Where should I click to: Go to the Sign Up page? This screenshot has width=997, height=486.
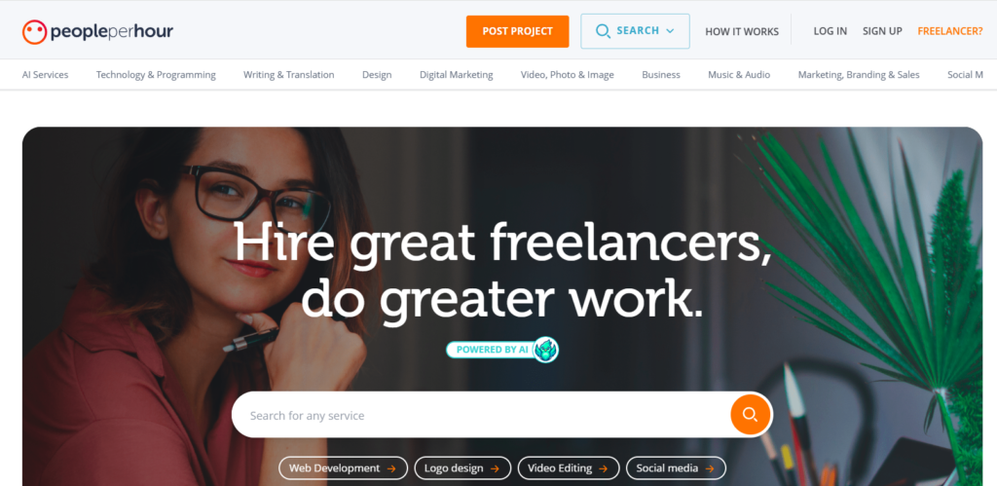[x=882, y=31]
